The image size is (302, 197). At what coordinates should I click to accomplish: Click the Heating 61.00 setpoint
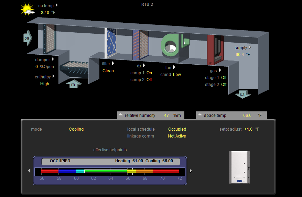(x=129, y=161)
